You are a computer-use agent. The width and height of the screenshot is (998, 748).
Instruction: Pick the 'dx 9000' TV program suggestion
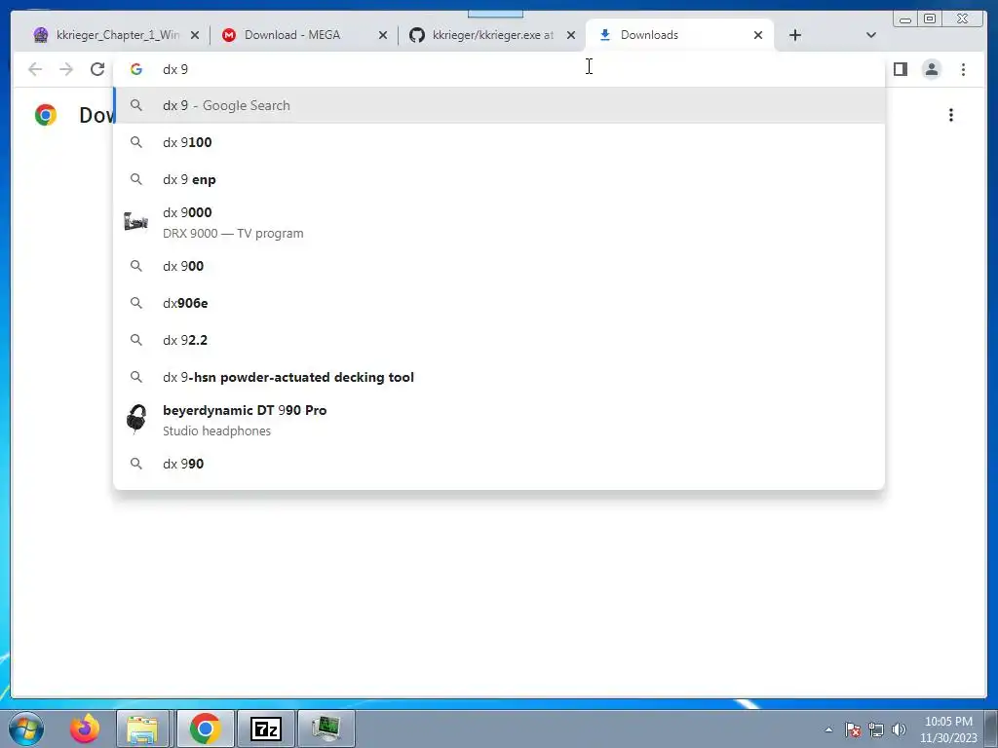pyautogui.click(x=499, y=223)
